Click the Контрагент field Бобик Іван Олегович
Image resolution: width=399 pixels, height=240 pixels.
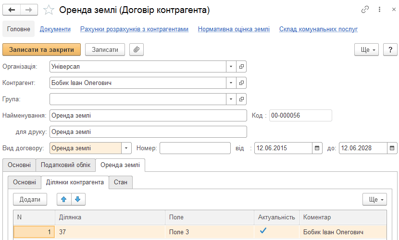138,83
